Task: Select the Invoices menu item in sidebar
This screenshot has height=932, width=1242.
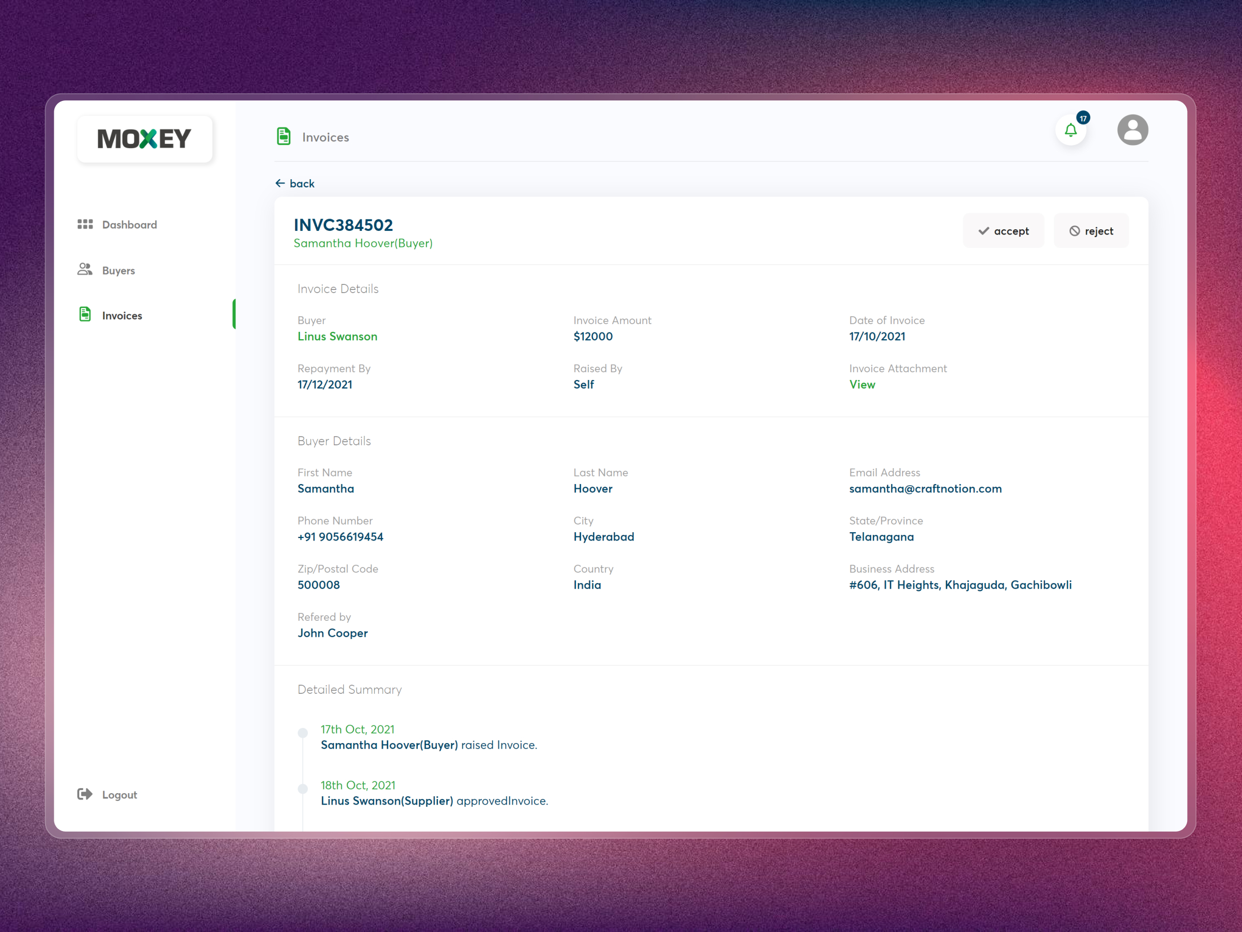Action: (122, 315)
